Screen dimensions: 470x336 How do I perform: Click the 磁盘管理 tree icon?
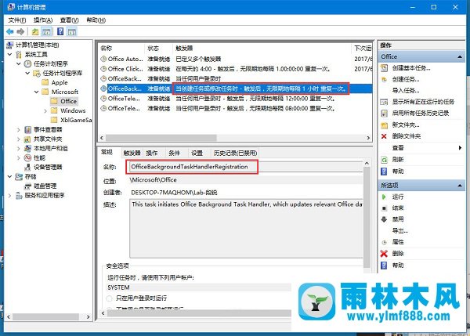point(27,186)
